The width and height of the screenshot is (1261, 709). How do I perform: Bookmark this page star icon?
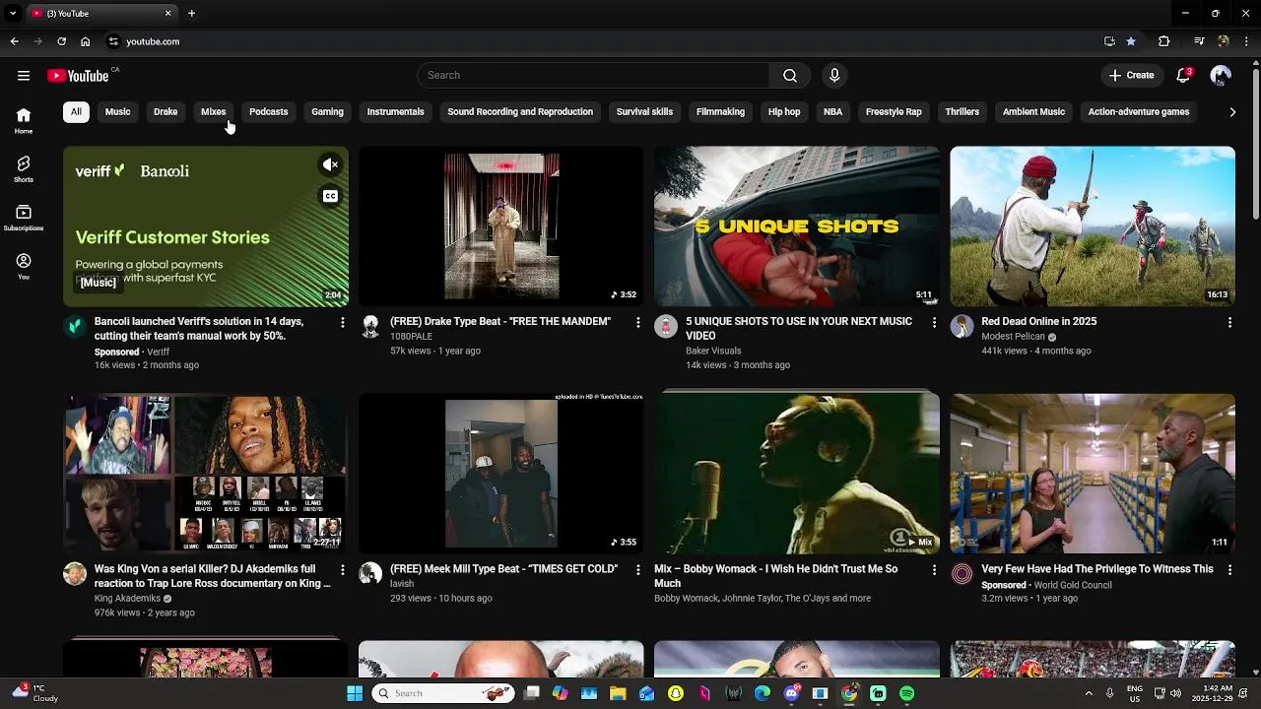click(x=1131, y=41)
